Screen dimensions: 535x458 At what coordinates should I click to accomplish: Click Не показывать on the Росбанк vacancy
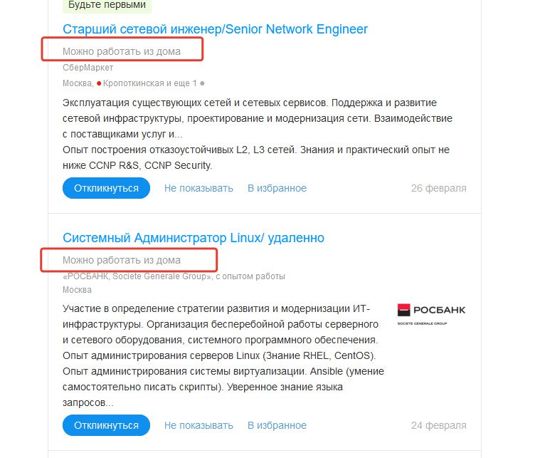coord(198,425)
